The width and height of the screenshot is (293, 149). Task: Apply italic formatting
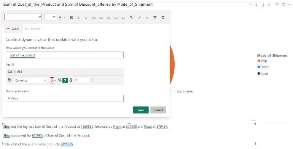pyautogui.click(x=78, y=17)
